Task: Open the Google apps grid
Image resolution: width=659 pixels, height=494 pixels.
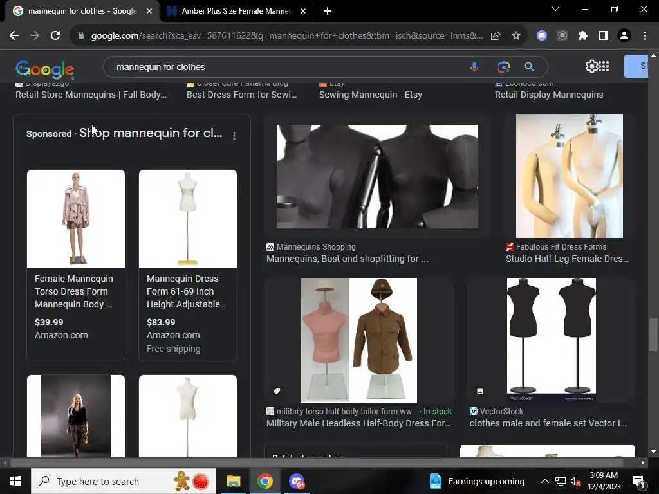Action: pos(604,66)
